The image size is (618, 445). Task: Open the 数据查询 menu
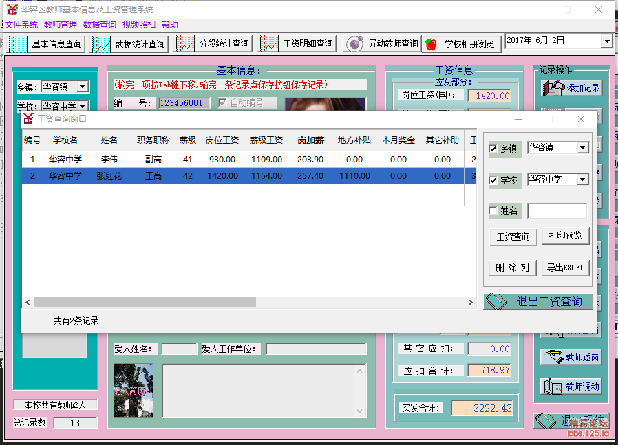(100, 24)
